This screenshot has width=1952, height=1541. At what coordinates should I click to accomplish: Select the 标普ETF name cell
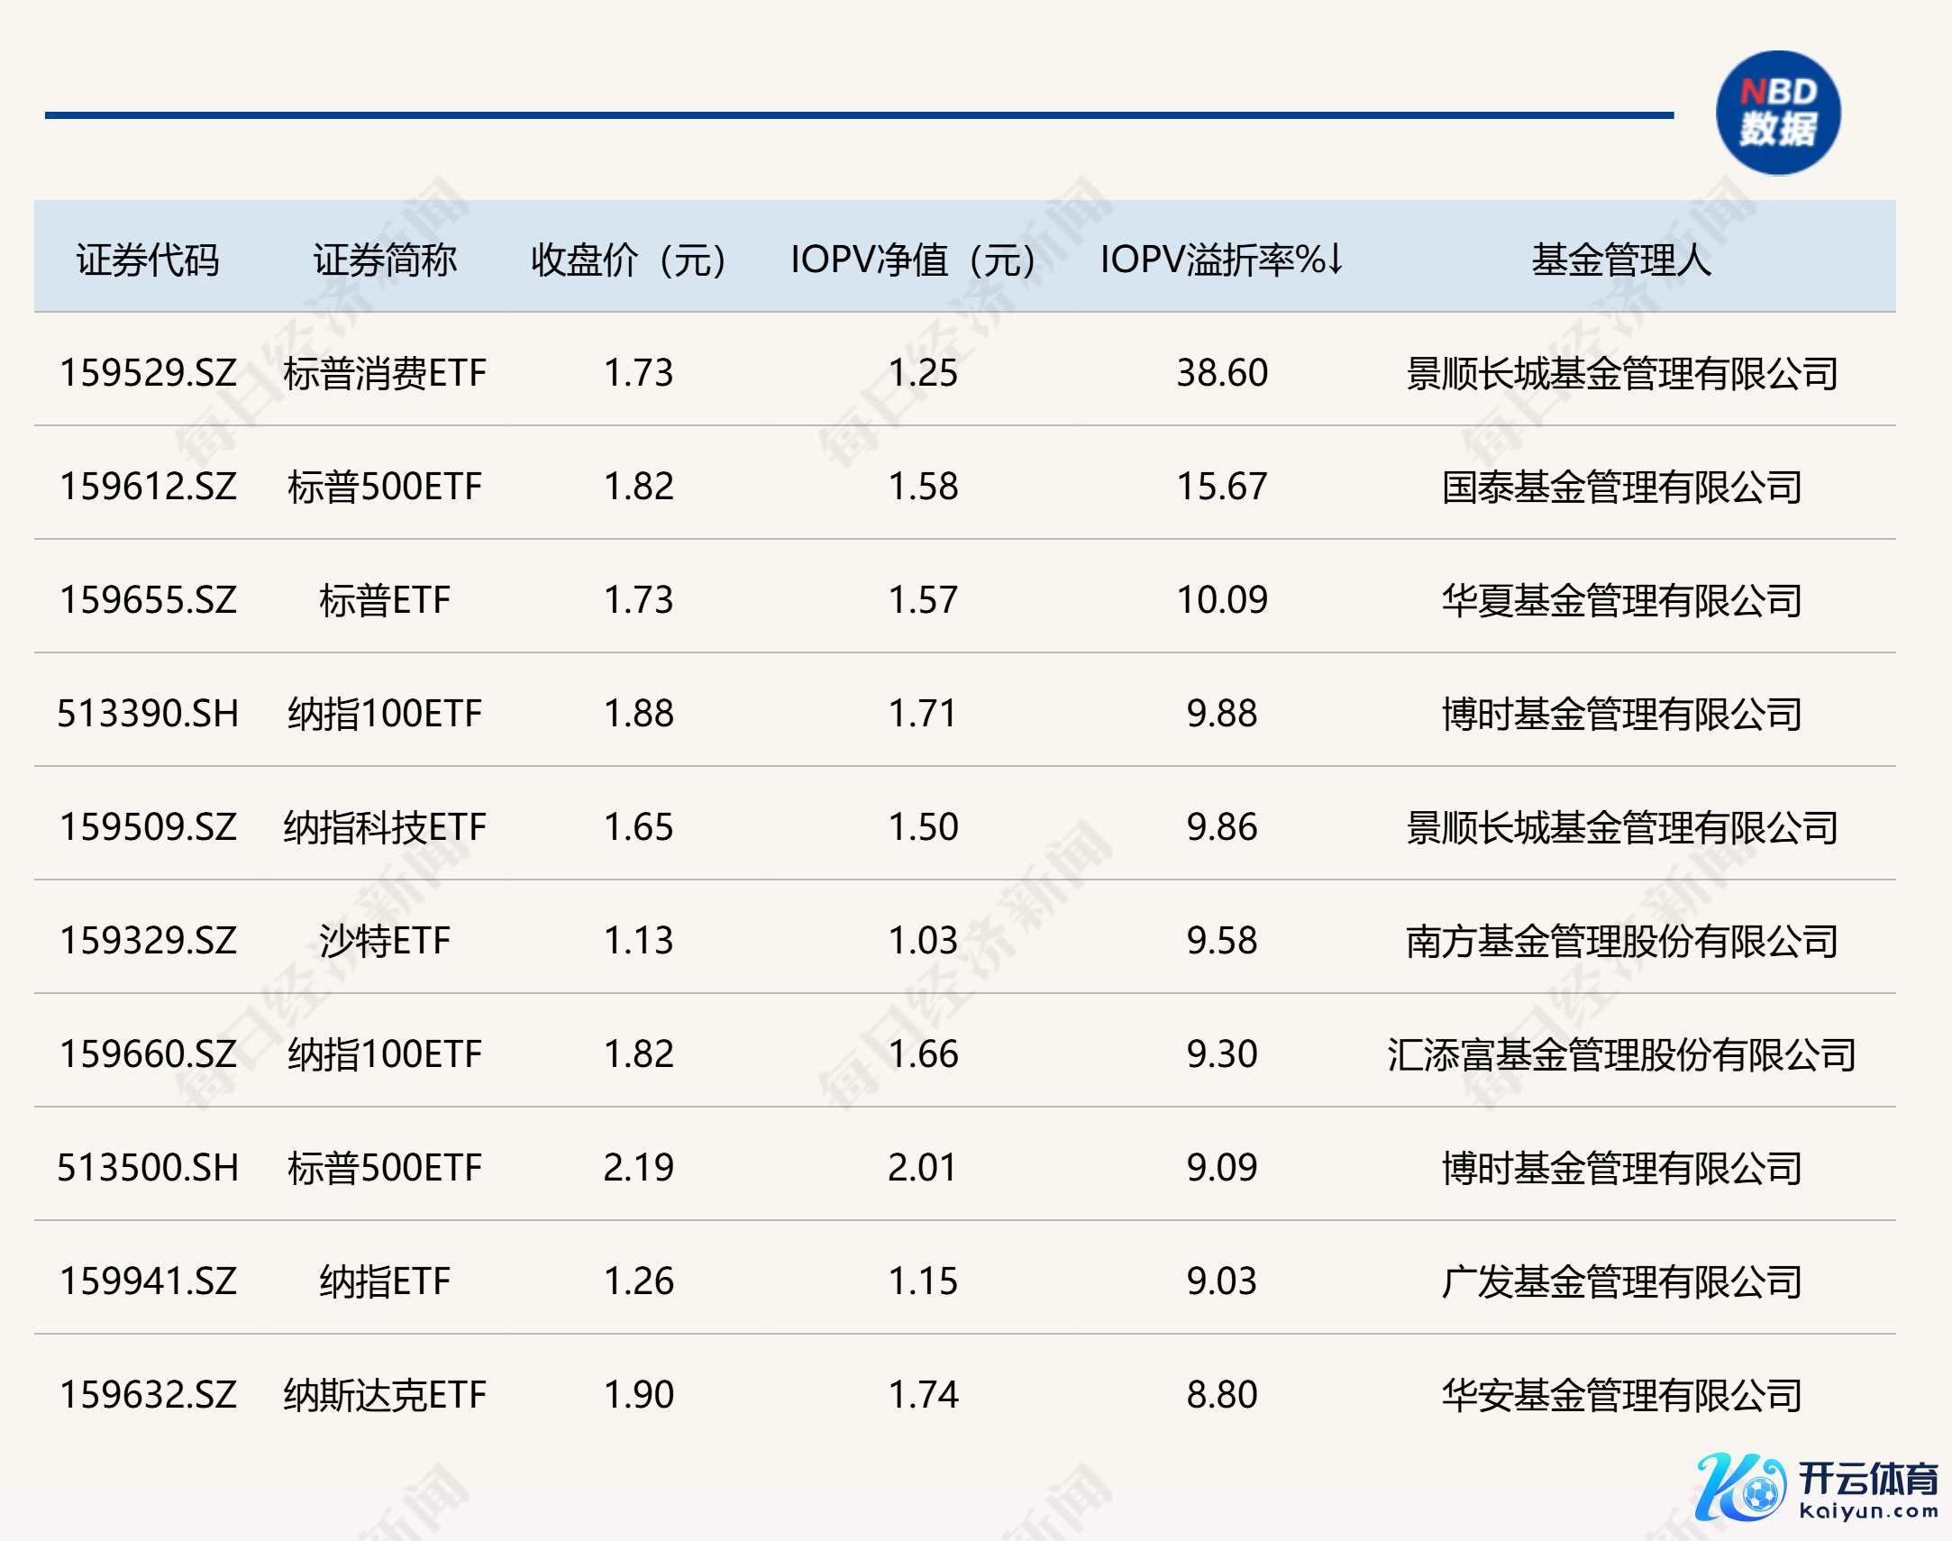[384, 600]
